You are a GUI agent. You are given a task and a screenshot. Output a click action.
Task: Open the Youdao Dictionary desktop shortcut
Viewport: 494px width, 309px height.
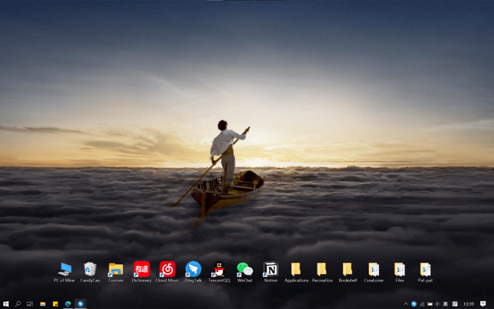[x=141, y=269]
